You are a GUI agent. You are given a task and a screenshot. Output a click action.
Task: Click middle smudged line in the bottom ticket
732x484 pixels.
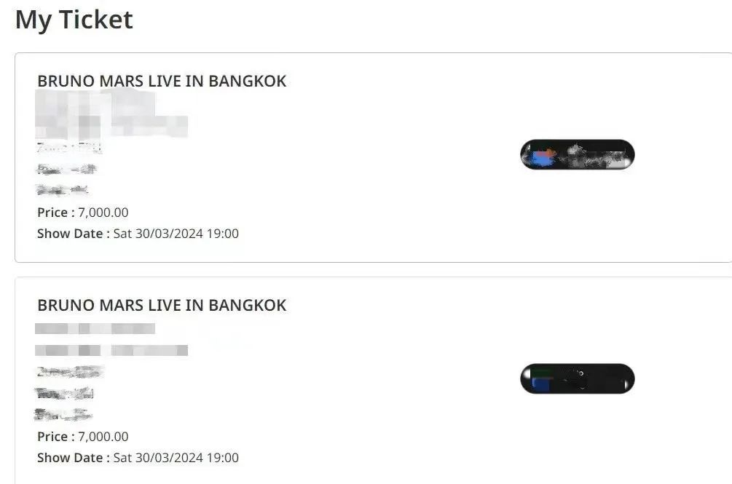pos(64,394)
